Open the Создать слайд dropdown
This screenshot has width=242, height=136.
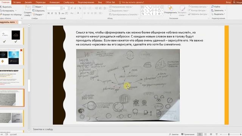click(x=28, y=14)
